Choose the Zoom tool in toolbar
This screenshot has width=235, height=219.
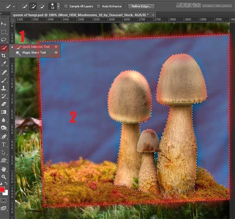pos(4,177)
